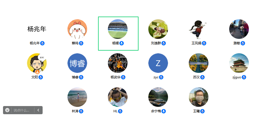Viewport: 277px width, 121px height.
Task: Select 王曦's masked man avatar
Action: click(x=199, y=97)
